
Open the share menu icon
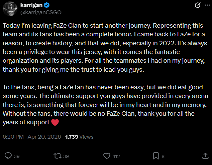point(206,156)
